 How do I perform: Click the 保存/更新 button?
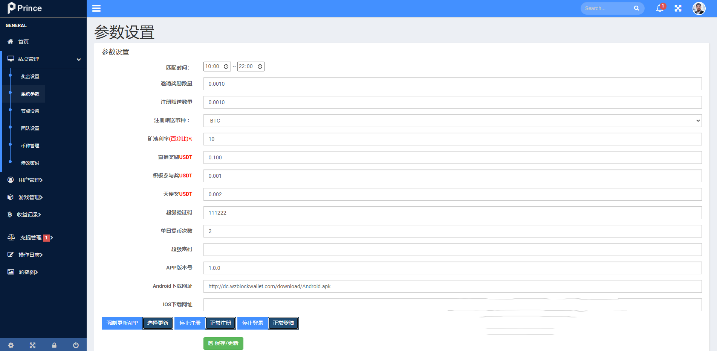coord(223,343)
